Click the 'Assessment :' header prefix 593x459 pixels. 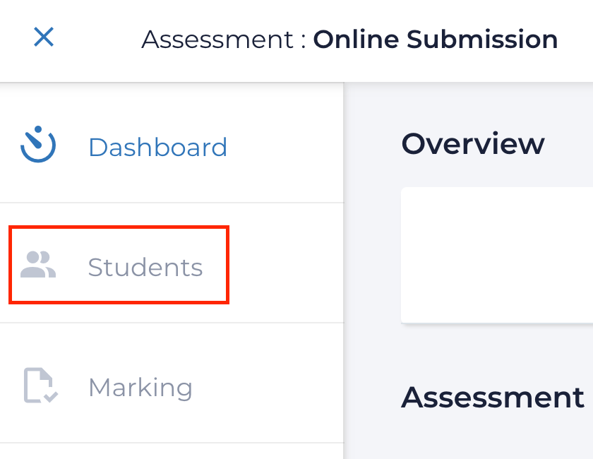224,40
